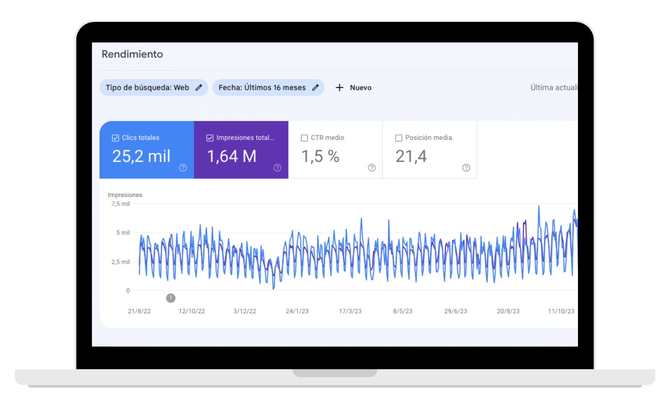Screen dimensions: 670x408
Task: Click the plus icon next to Nuevo
Action: pos(339,88)
